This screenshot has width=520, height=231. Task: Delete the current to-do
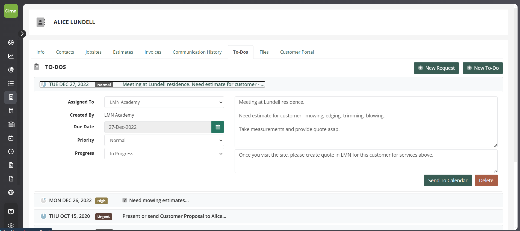486,180
